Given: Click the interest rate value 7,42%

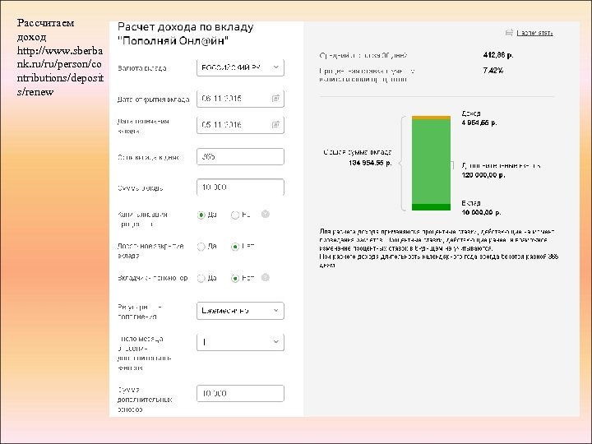Looking at the screenshot, I should coord(493,70).
